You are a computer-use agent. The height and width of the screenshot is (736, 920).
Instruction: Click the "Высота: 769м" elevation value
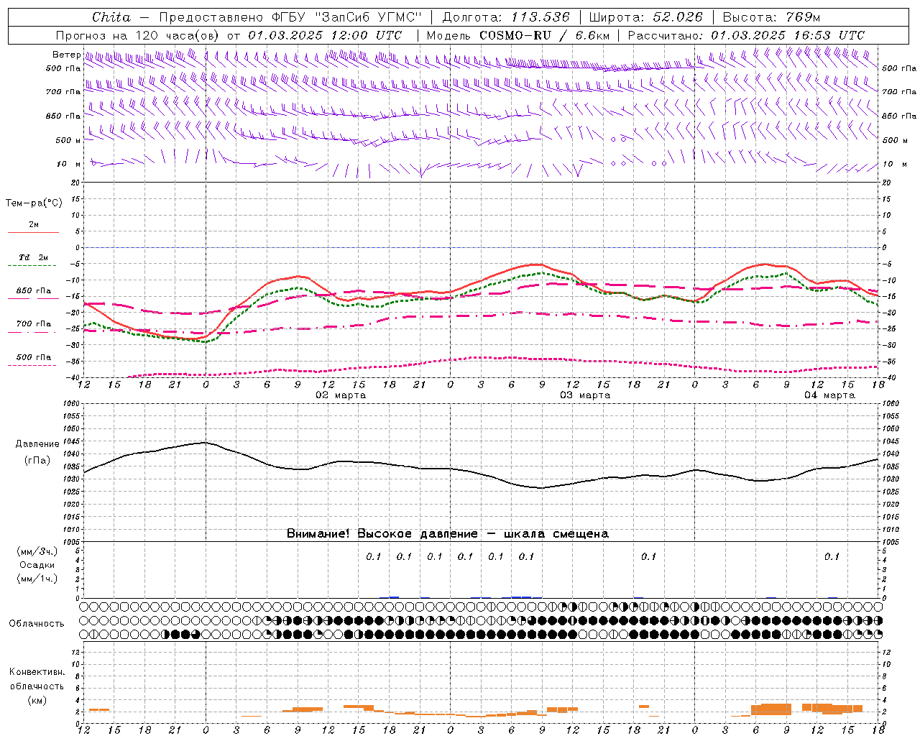click(x=771, y=17)
